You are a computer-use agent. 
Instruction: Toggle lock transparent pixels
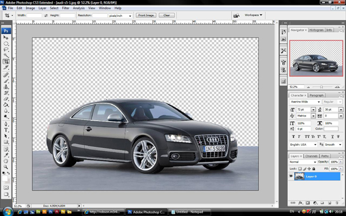(300, 169)
